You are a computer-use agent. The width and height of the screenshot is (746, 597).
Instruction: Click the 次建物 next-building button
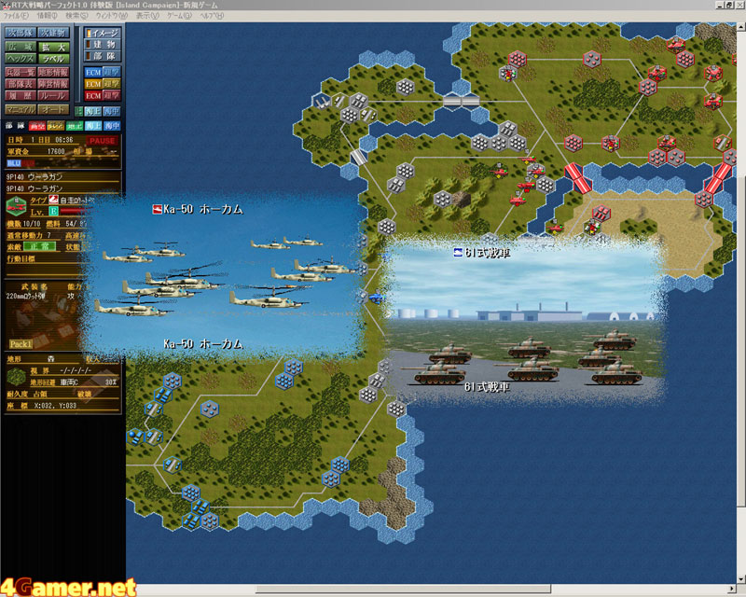click(54, 33)
